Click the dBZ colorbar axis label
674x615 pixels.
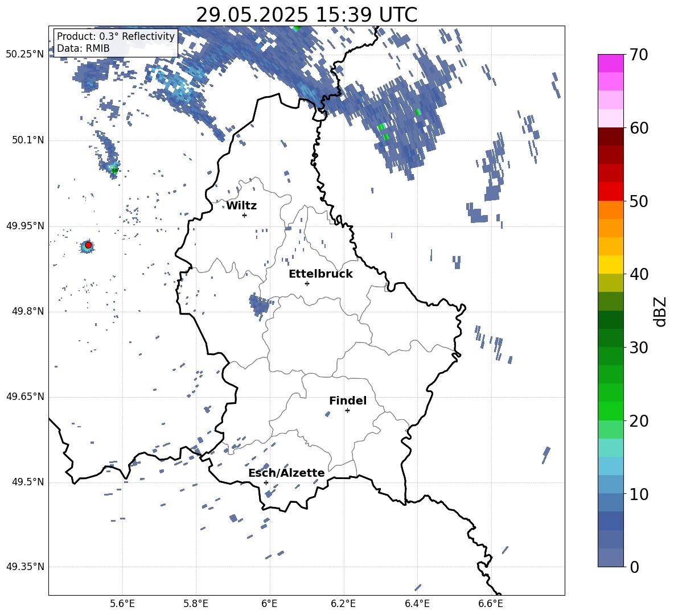[x=661, y=311]
